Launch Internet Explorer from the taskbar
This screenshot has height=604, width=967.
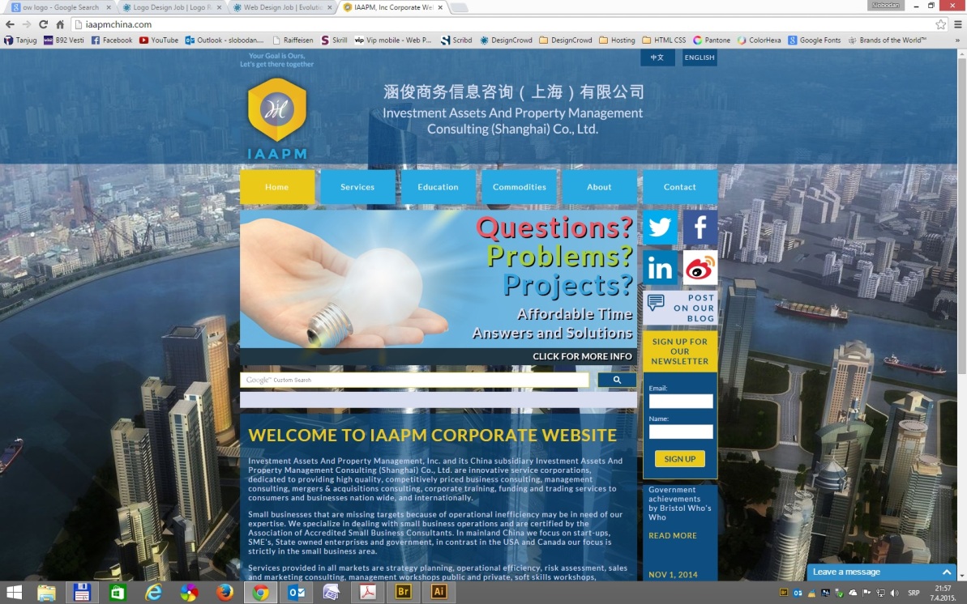(x=153, y=593)
